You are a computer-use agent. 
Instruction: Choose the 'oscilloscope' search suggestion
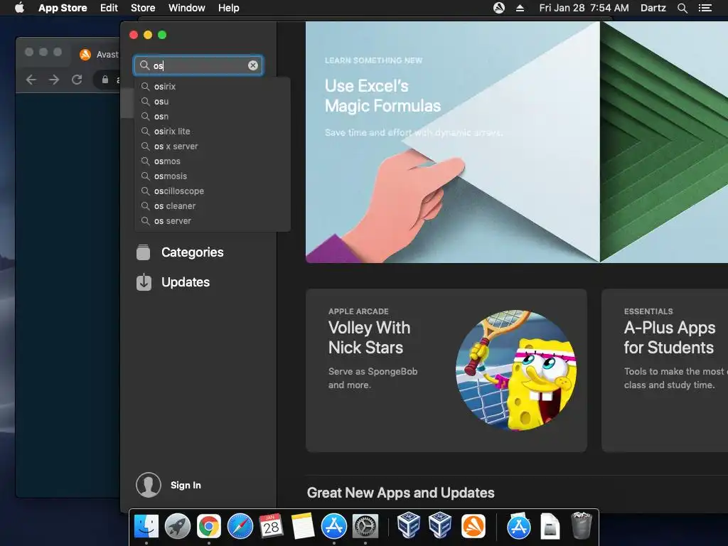[x=212, y=191]
